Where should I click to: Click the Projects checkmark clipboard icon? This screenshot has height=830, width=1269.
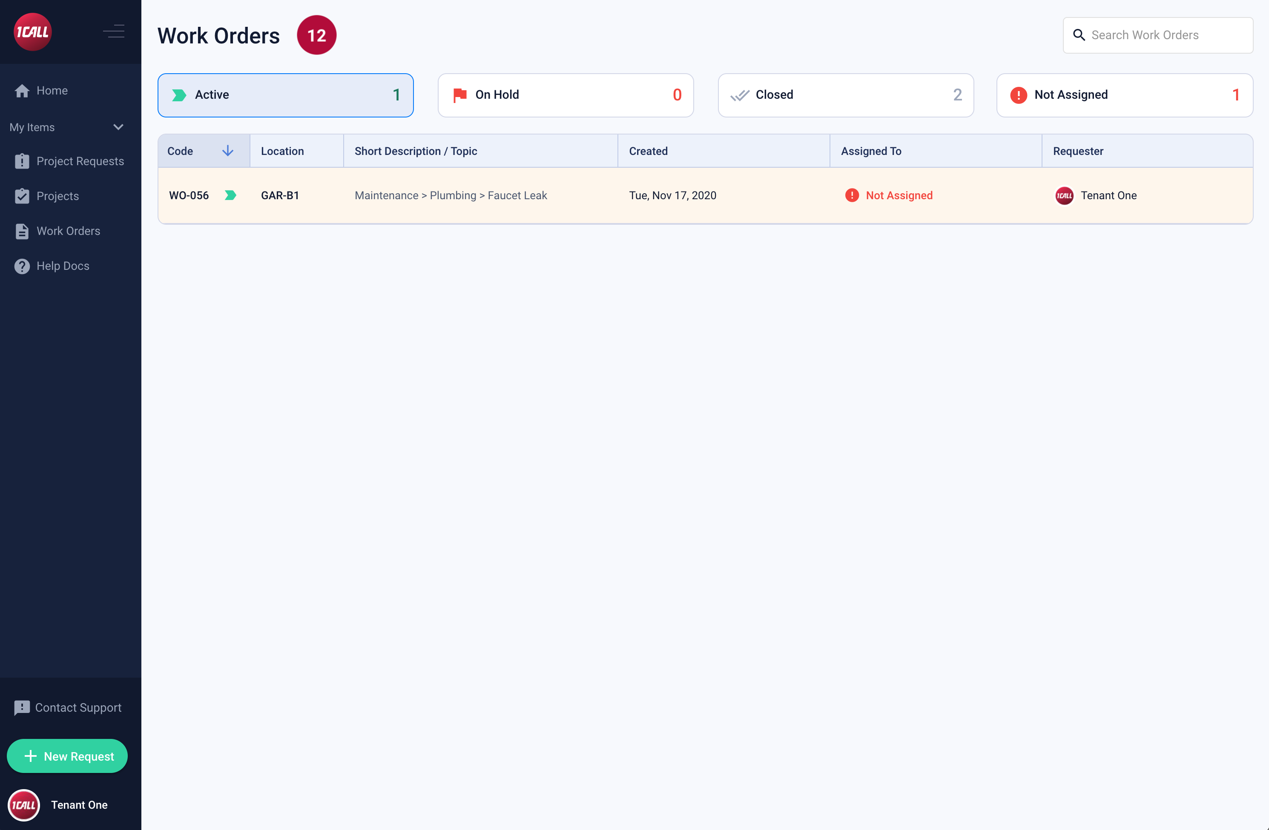coord(22,196)
